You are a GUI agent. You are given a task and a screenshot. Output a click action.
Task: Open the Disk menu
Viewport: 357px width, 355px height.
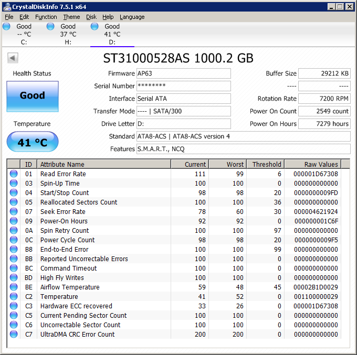(x=91, y=17)
